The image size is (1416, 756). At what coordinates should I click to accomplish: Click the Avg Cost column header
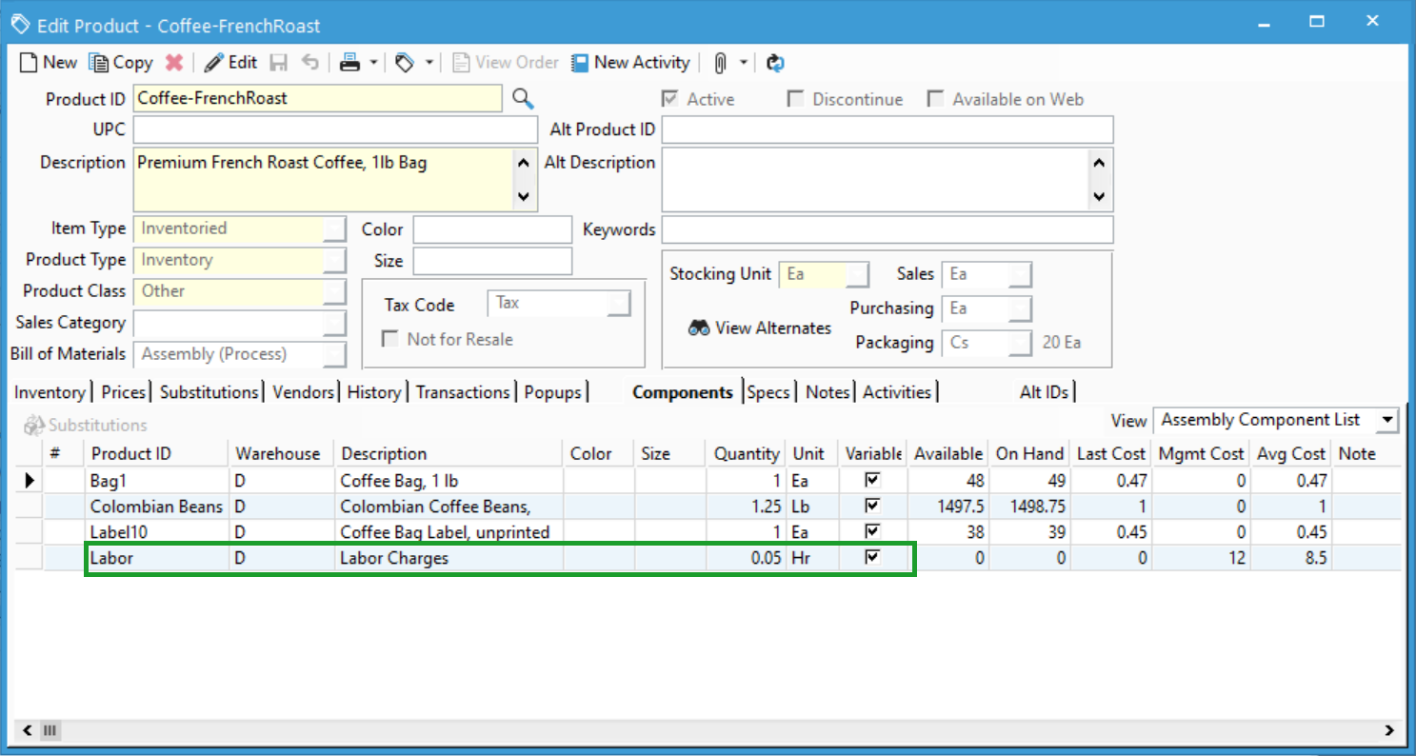(1291, 453)
